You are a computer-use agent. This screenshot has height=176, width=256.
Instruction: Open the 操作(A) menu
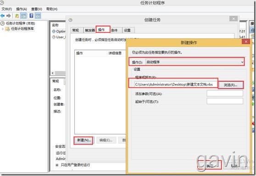pyautogui.click(x=22, y=9)
